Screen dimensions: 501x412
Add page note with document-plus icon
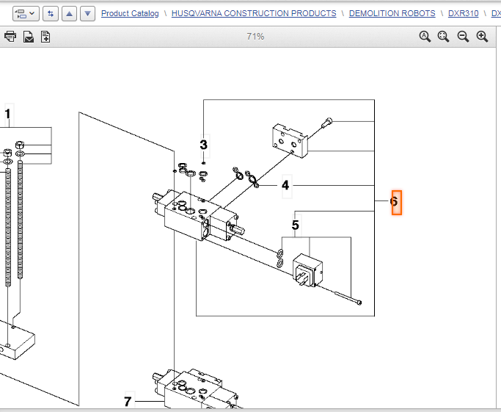pos(45,37)
